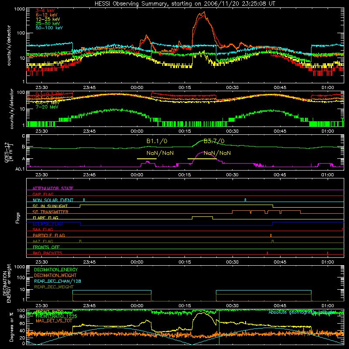
Task: Select the FLARE_FLAG label
Action: (x=45, y=218)
